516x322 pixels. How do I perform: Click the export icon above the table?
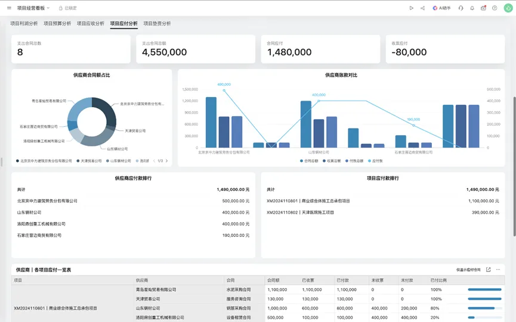(x=488, y=270)
